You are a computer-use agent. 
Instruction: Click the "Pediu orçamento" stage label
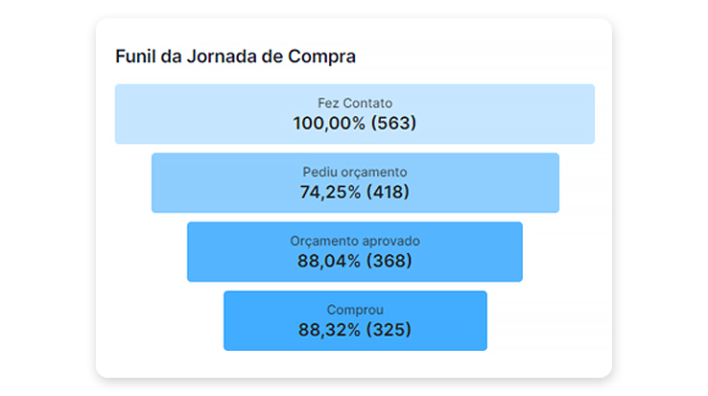tap(355, 172)
